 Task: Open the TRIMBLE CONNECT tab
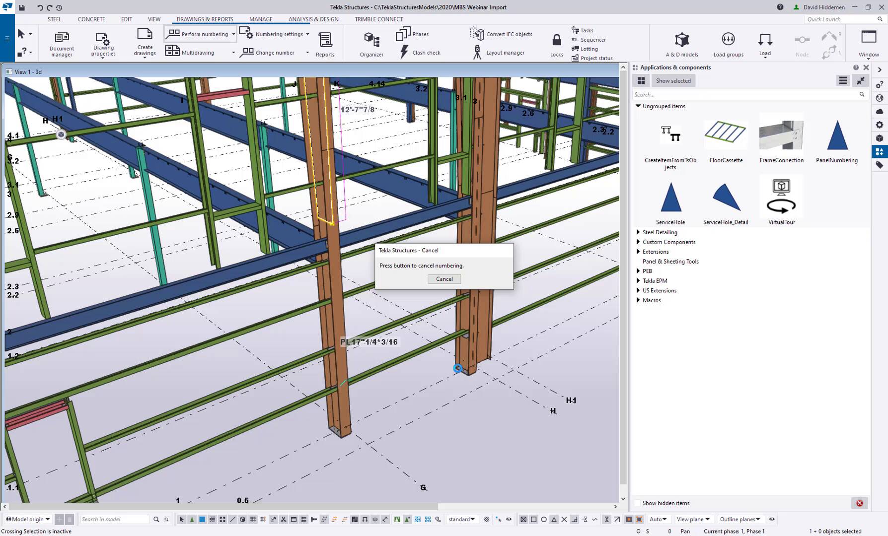379,19
